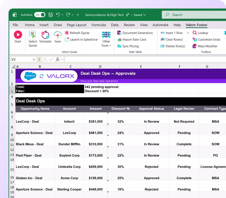Open the Review tab
The width and height of the screenshot is (226, 198).
coord(129,25)
